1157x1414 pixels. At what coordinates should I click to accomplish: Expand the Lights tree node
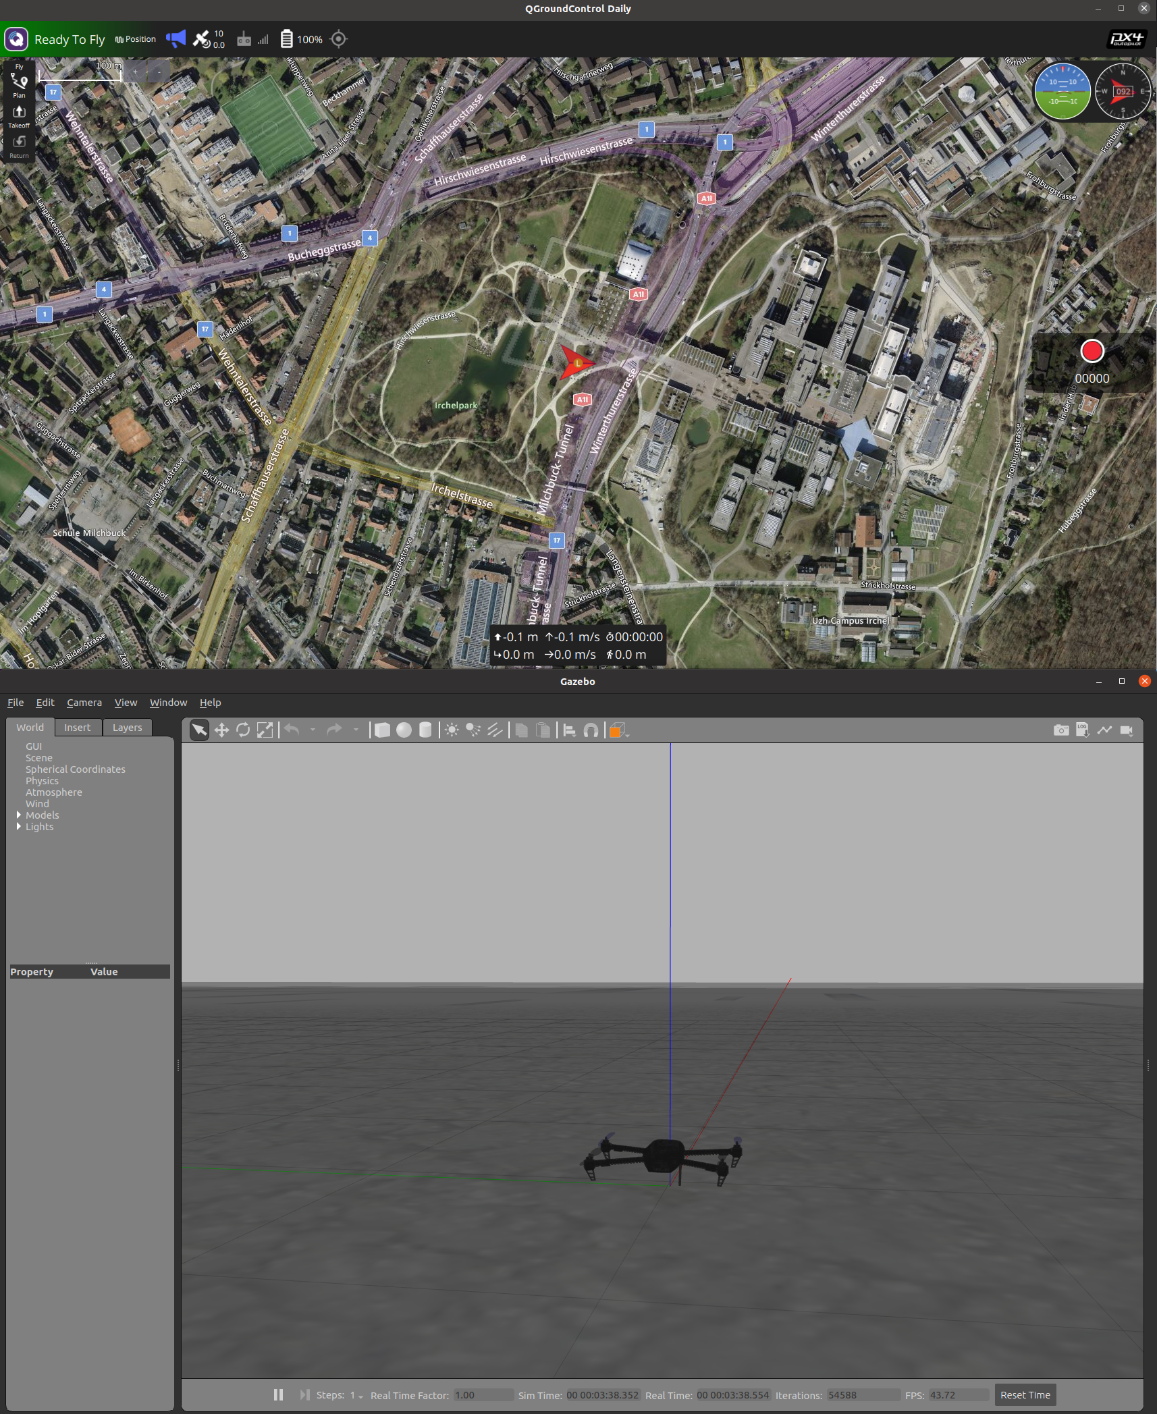pyautogui.click(x=19, y=826)
